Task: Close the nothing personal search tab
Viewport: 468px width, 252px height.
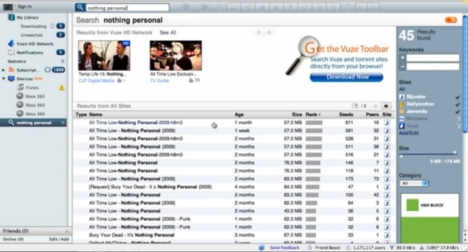Action: pos(63,122)
